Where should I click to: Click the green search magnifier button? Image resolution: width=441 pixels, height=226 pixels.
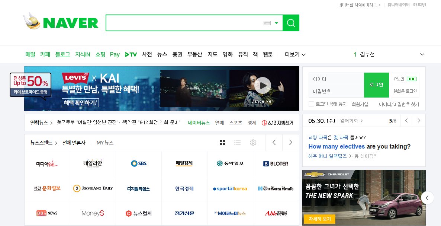[291, 23]
